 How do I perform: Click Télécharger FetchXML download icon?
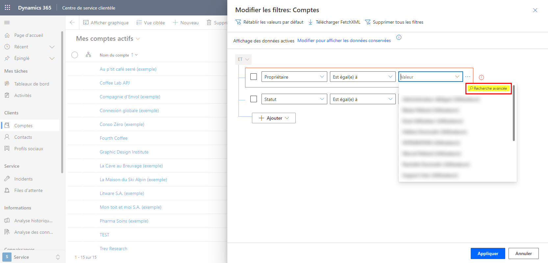[x=311, y=22]
